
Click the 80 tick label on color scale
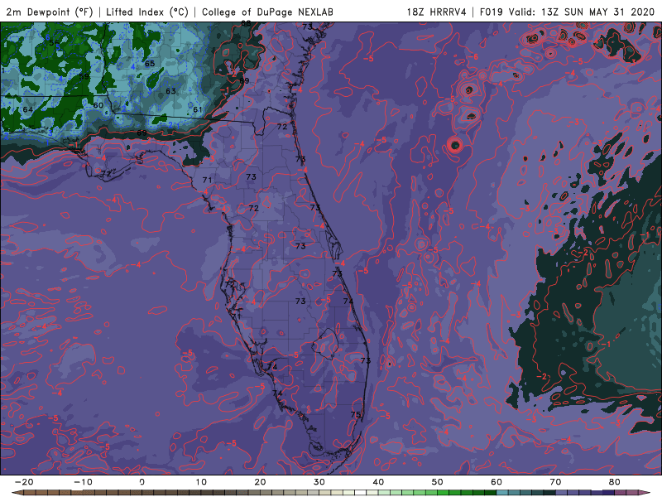pos(615,482)
